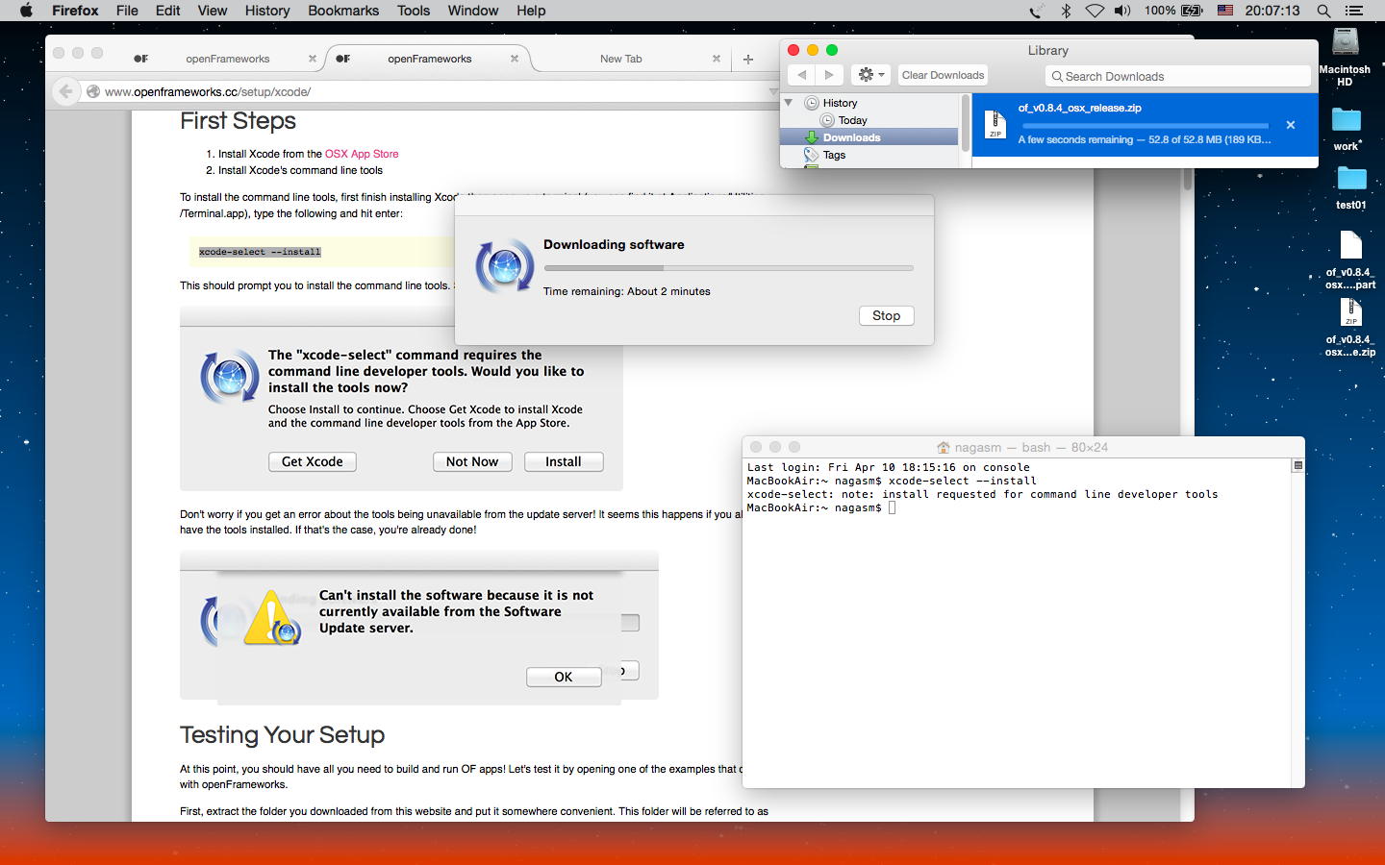Open the Firefox application menu
This screenshot has height=865, width=1385.
pos(75,11)
